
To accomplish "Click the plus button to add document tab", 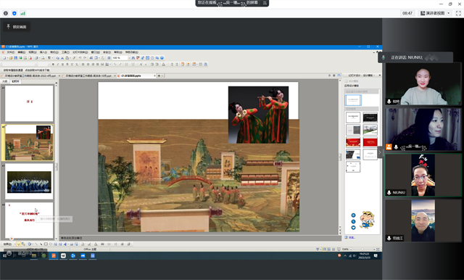I will (x=159, y=75).
